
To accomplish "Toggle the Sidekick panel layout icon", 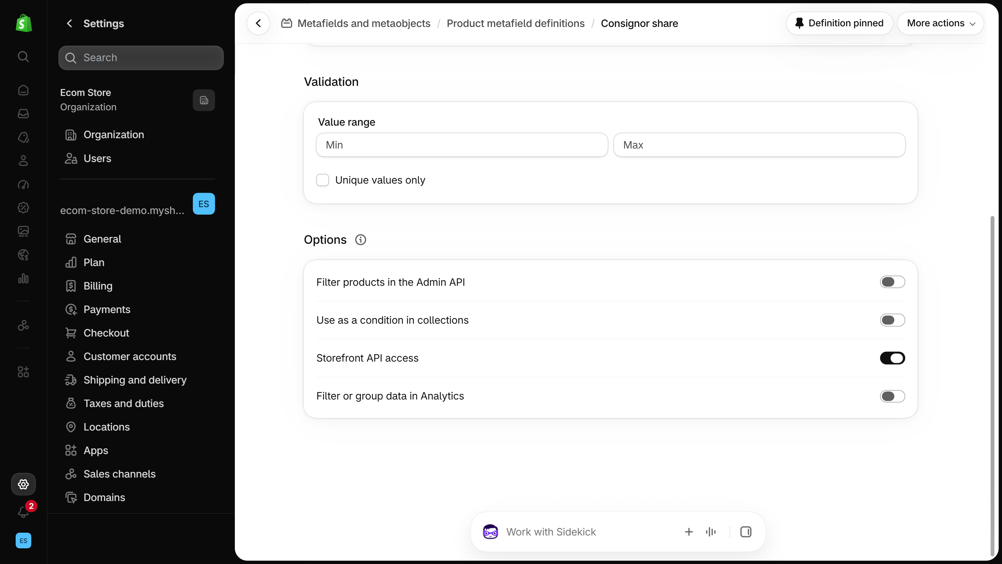I will 746,532.
